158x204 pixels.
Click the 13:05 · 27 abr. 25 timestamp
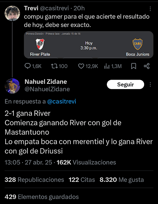coord(28,162)
